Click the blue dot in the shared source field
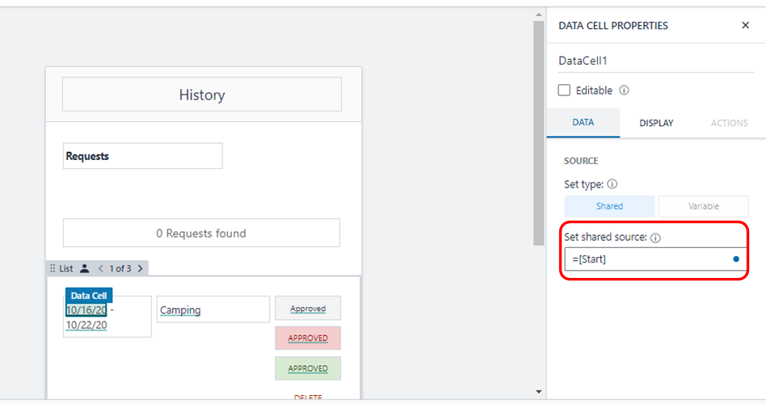The image size is (766, 404). click(x=736, y=259)
